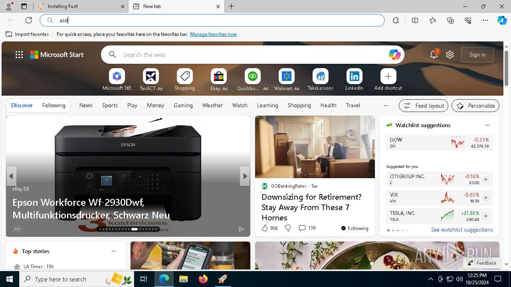The image size is (511, 287).
Task: Select the Following feed tab
Action: [53, 105]
